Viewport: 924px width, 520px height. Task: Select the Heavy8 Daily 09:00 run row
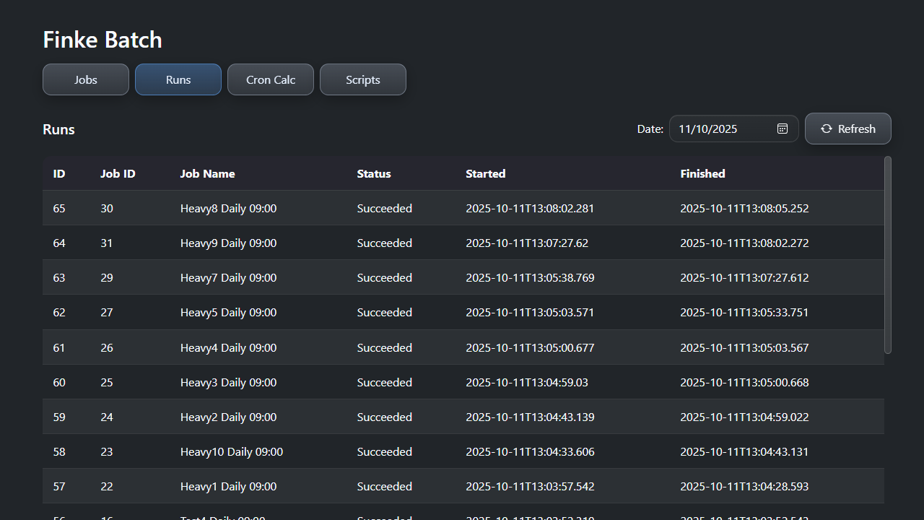[x=228, y=208]
